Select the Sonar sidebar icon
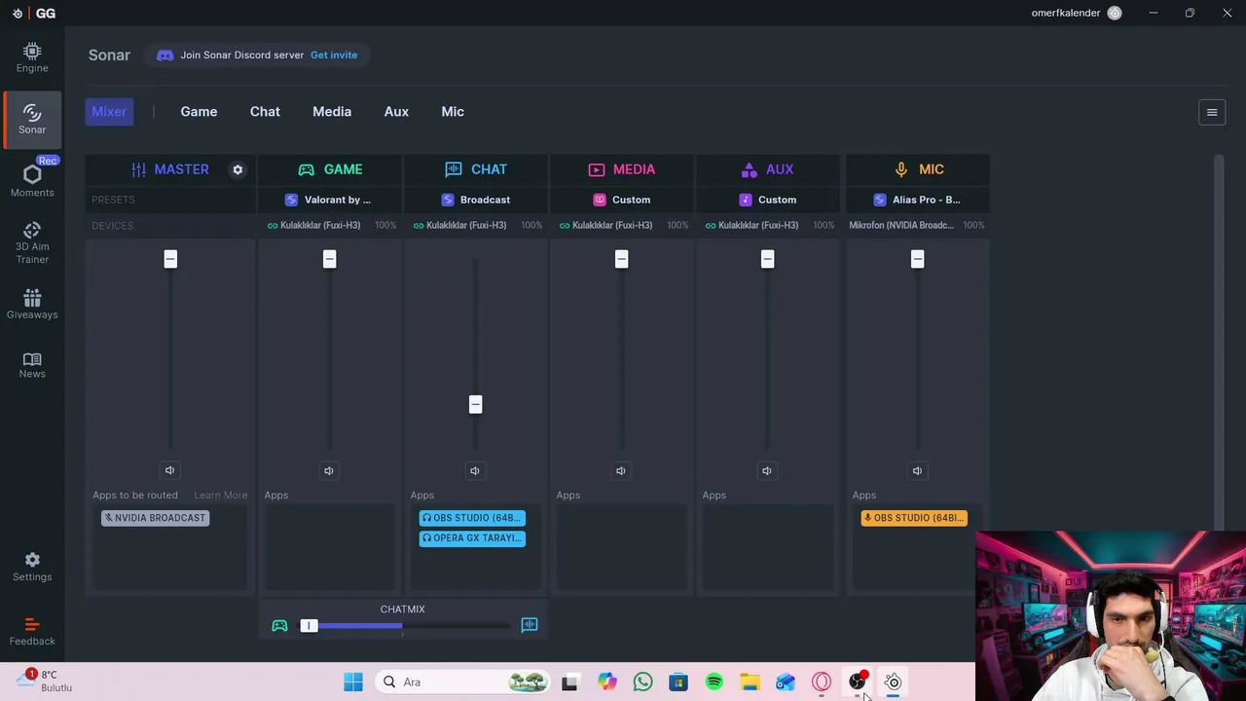1246x701 pixels. [x=32, y=119]
